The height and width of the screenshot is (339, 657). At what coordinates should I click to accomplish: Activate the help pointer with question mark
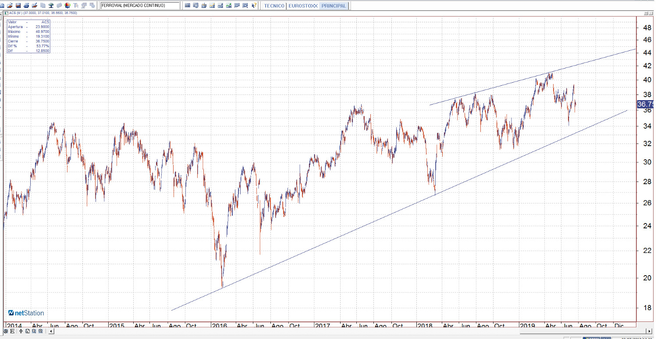[253, 6]
